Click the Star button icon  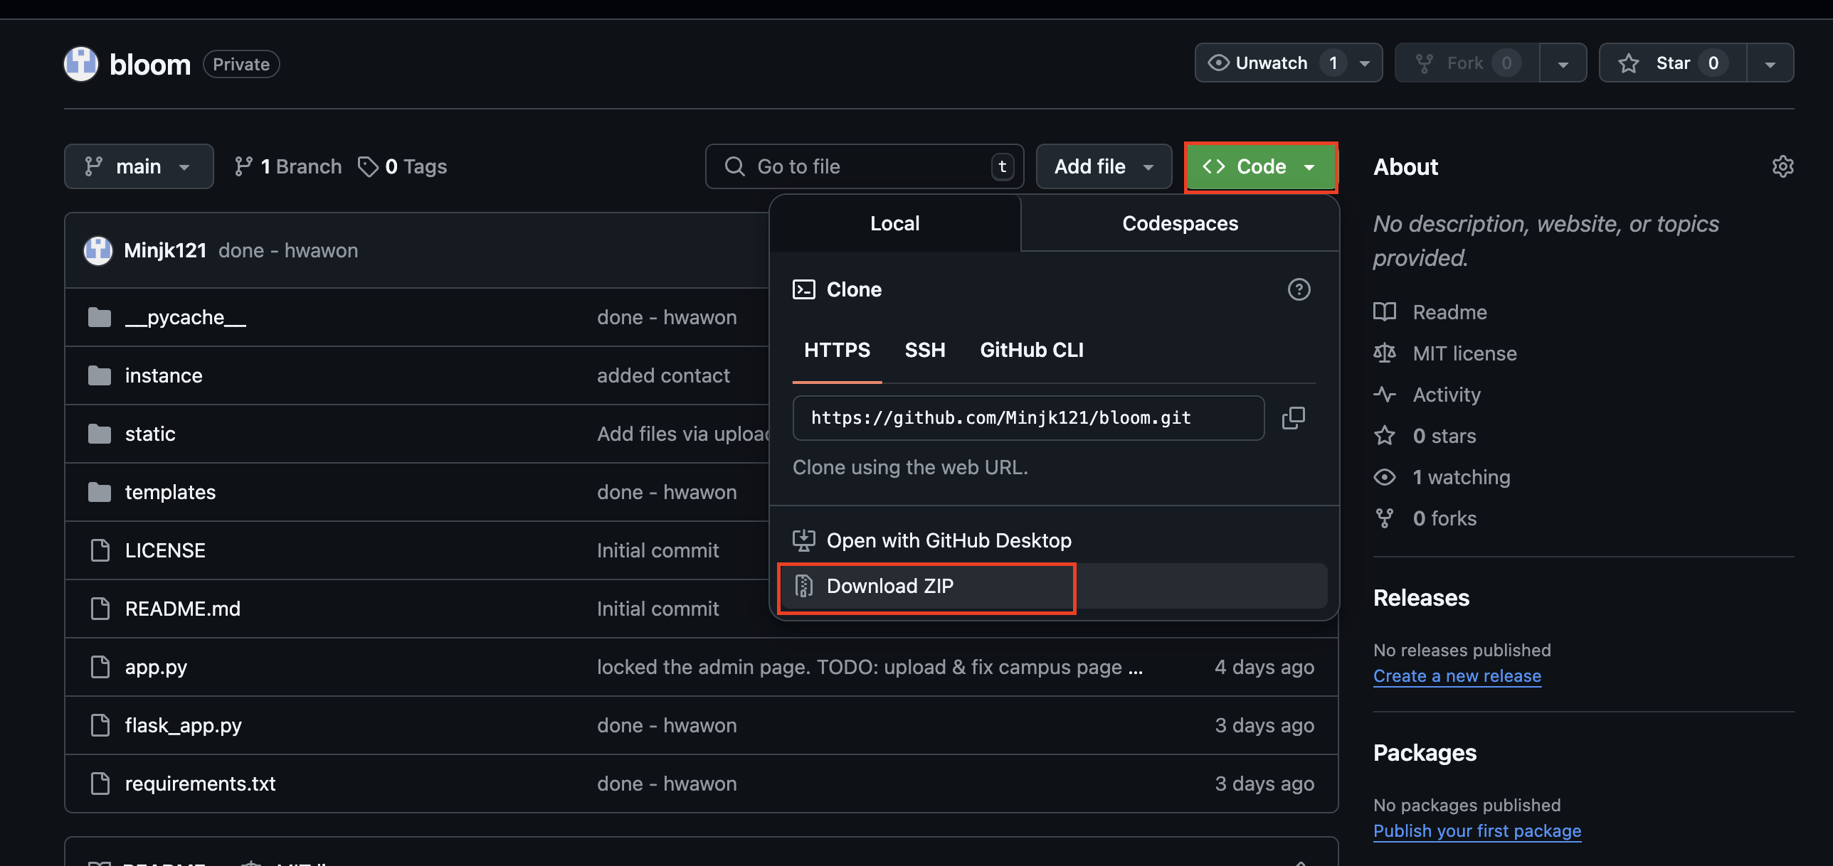(x=1628, y=63)
